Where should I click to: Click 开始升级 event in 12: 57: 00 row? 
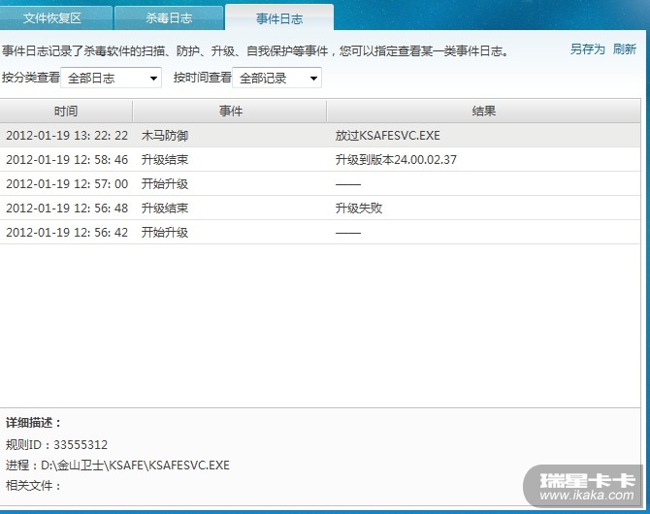click(x=165, y=183)
